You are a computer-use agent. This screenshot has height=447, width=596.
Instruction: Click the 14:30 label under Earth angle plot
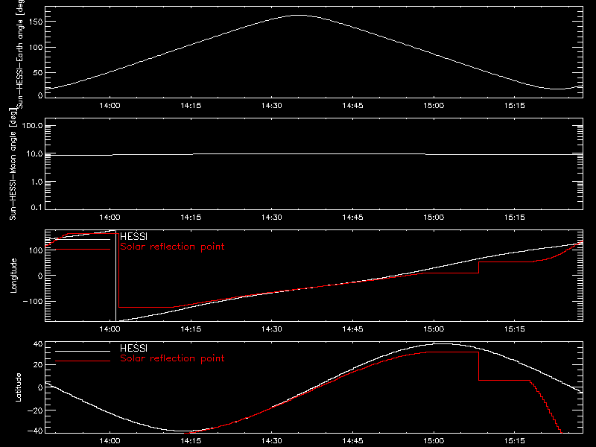(x=272, y=106)
